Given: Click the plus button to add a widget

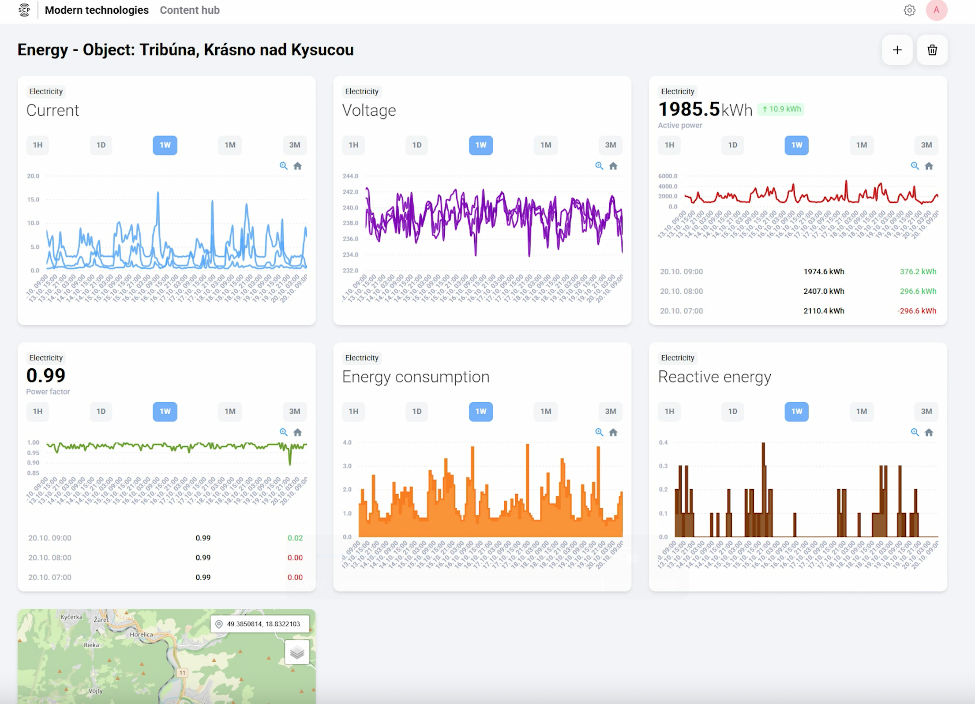Looking at the screenshot, I should tap(897, 50).
